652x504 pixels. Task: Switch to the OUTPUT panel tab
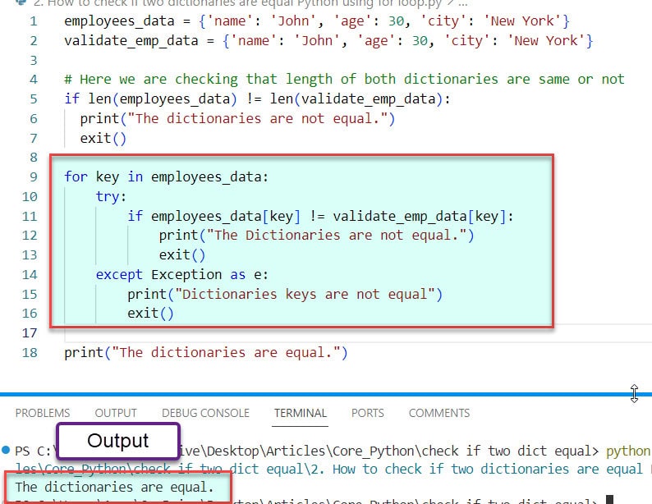tap(116, 413)
